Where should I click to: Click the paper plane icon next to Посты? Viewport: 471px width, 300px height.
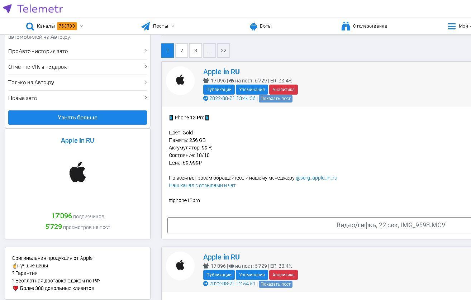click(x=146, y=26)
